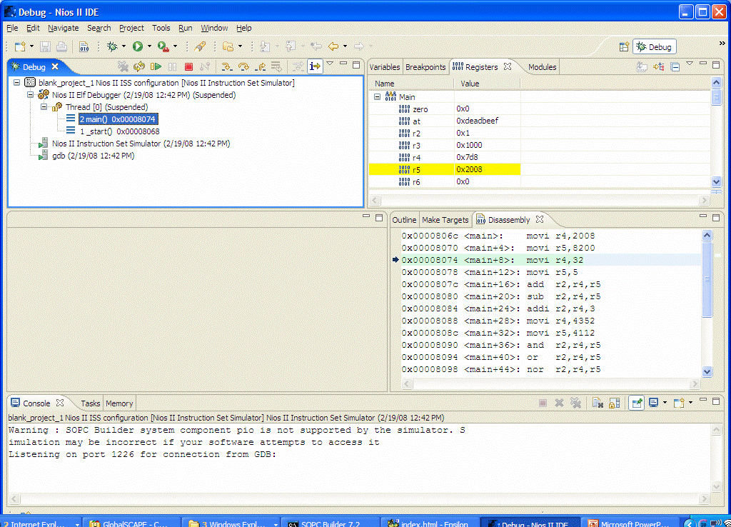
Task: Suspend execution with the Pause icon
Action: coord(172,66)
